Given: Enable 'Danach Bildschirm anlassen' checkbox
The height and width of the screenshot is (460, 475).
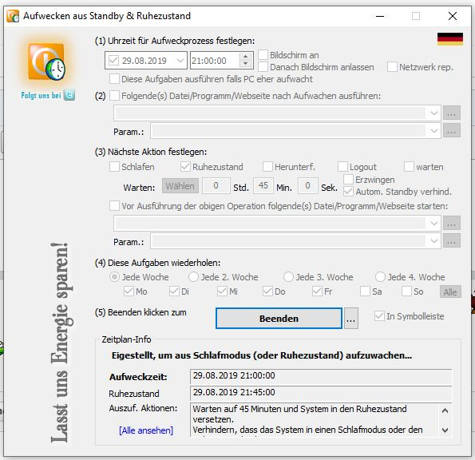Looking at the screenshot, I should [263, 66].
